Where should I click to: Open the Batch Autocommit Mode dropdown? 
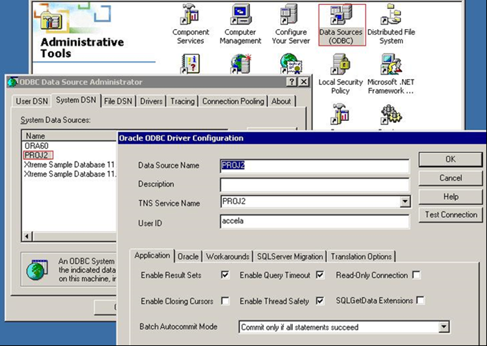pos(444,327)
